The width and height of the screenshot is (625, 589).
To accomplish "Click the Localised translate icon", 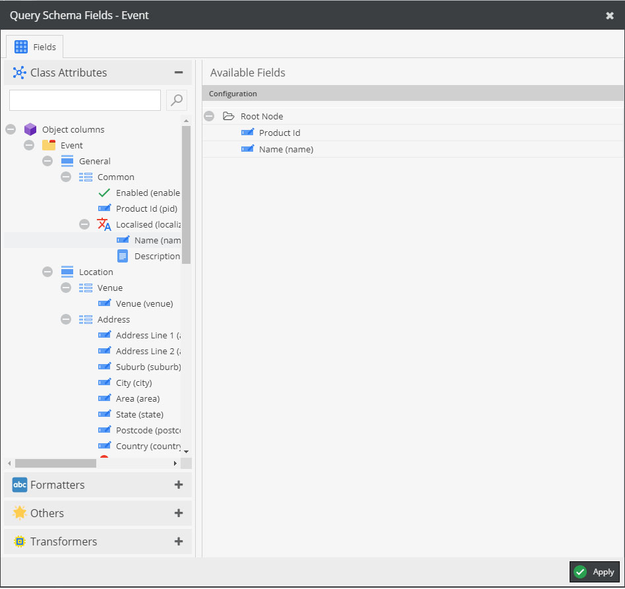I will (x=104, y=224).
